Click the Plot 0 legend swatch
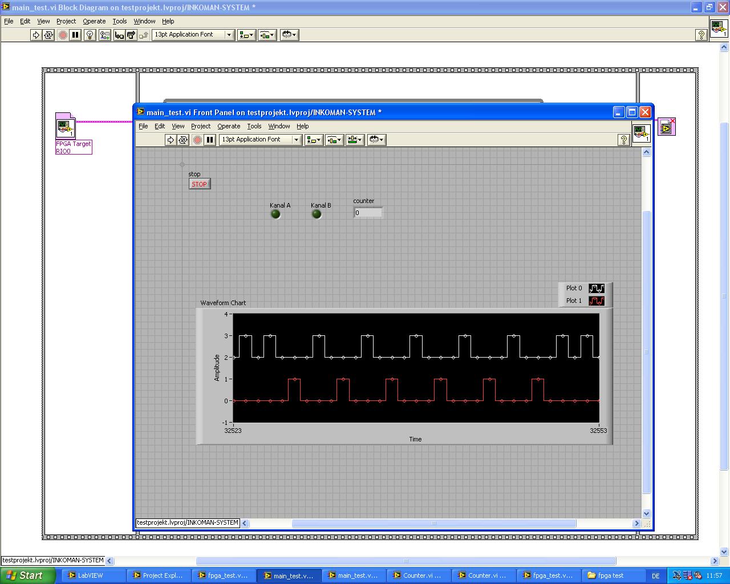Viewport: 730px width, 584px height. tap(597, 288)
